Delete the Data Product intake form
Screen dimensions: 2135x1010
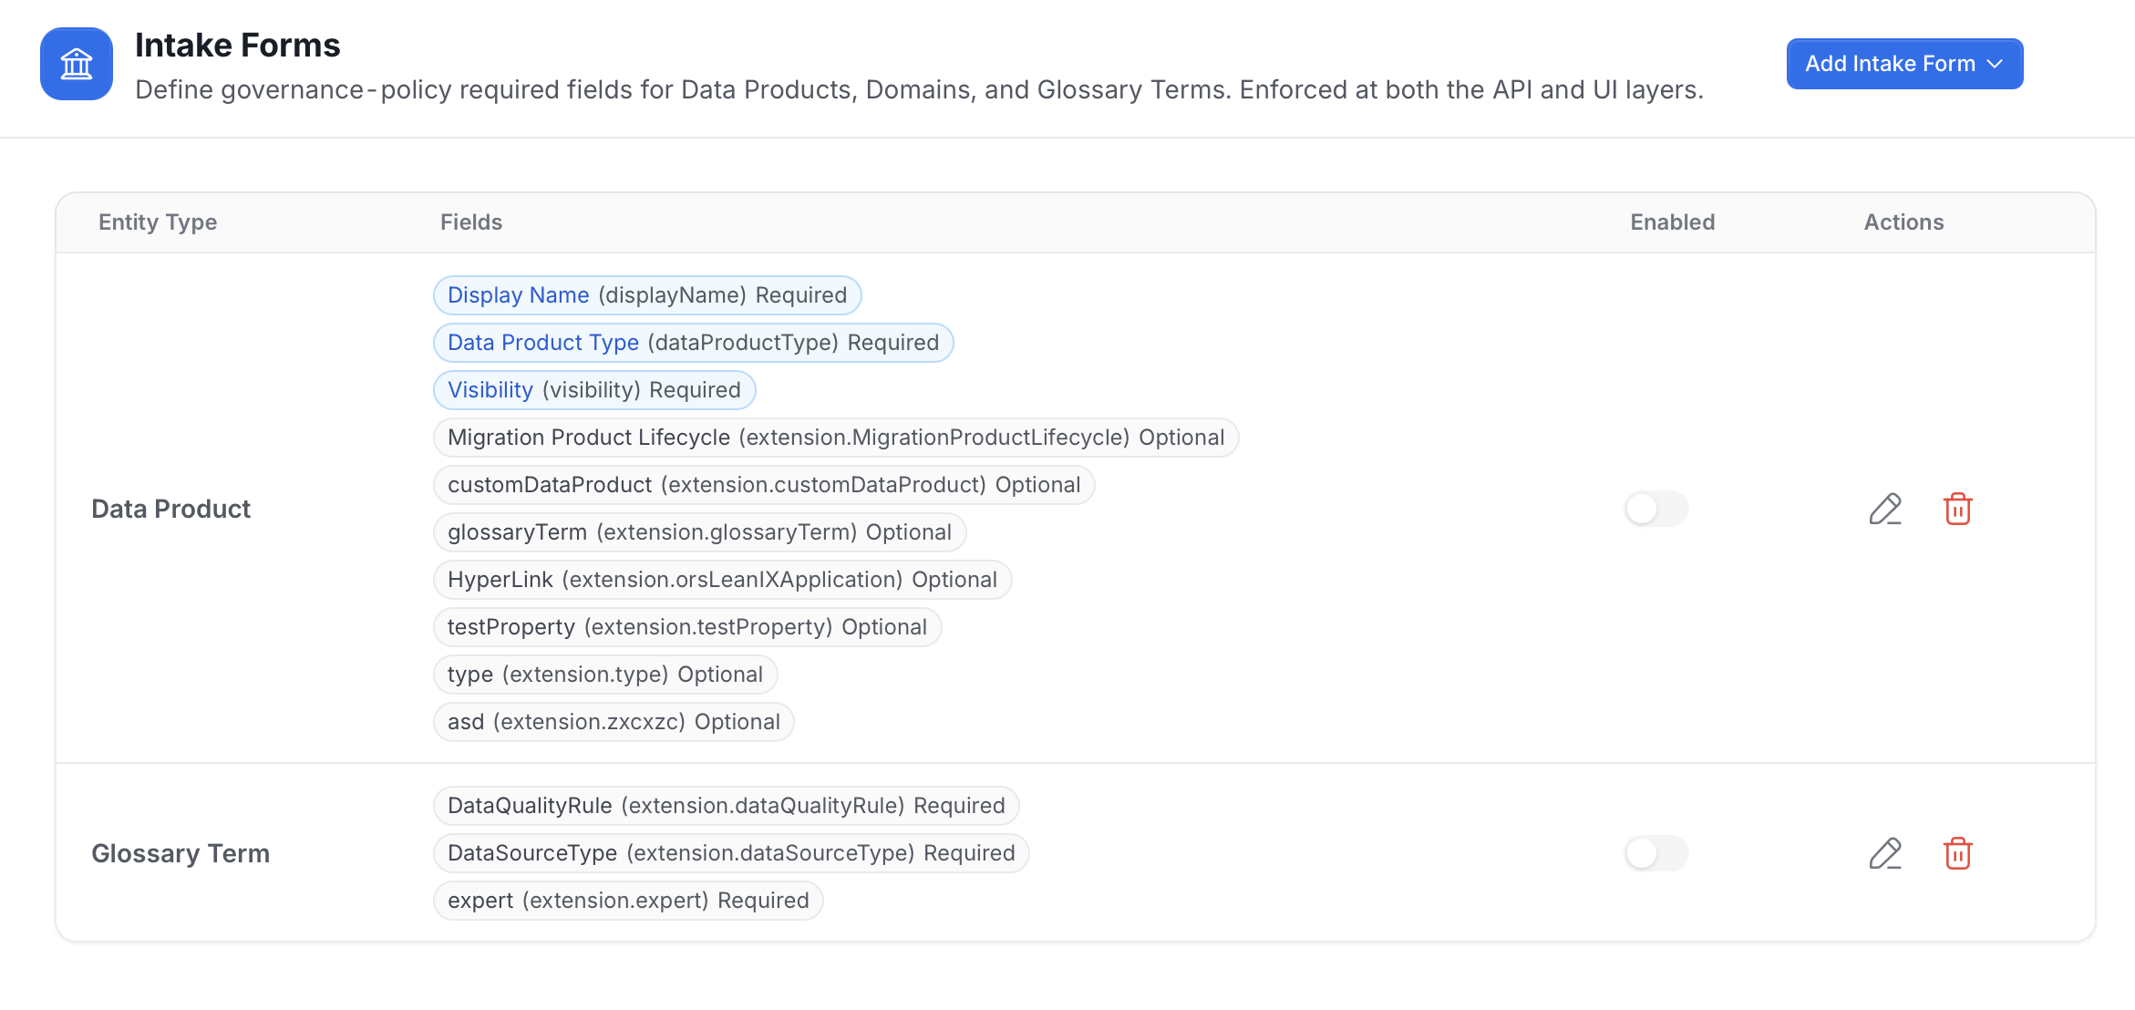(1957, 509)
